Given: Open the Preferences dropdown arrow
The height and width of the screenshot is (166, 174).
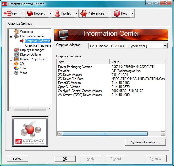Looking at the screenshot, I should click(110, 13).
